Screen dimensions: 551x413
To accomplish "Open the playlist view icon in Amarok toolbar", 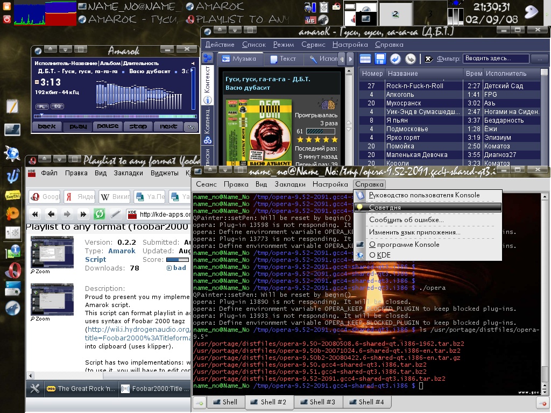I will [x=365, y=59].
